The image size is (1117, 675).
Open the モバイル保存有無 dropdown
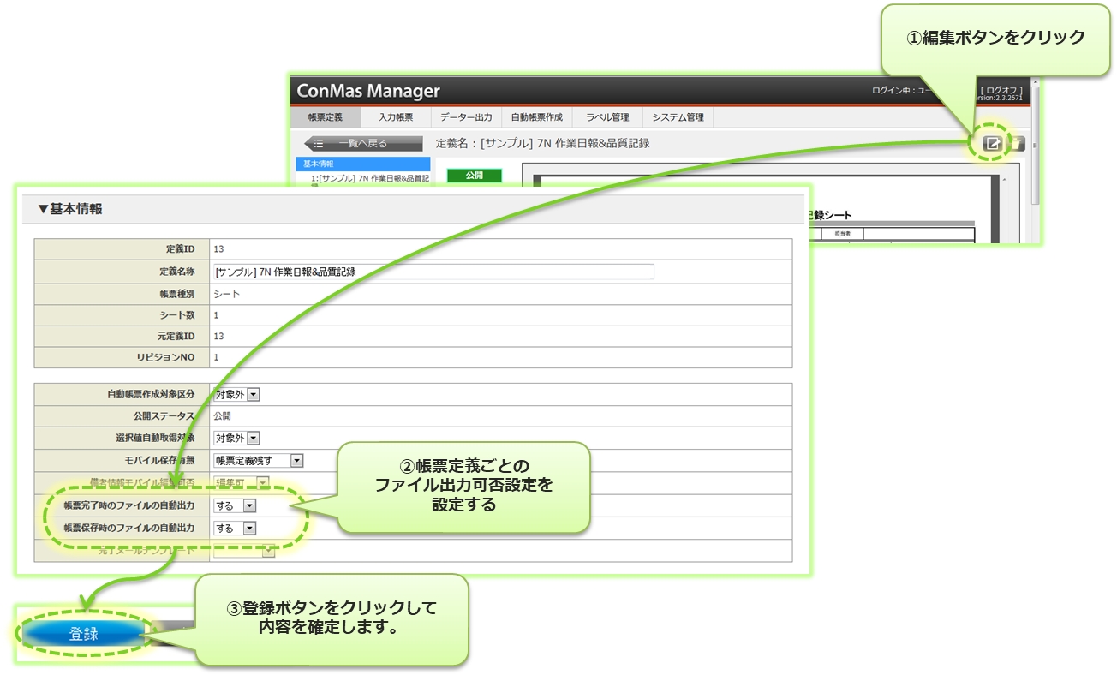tap(258, 460)
